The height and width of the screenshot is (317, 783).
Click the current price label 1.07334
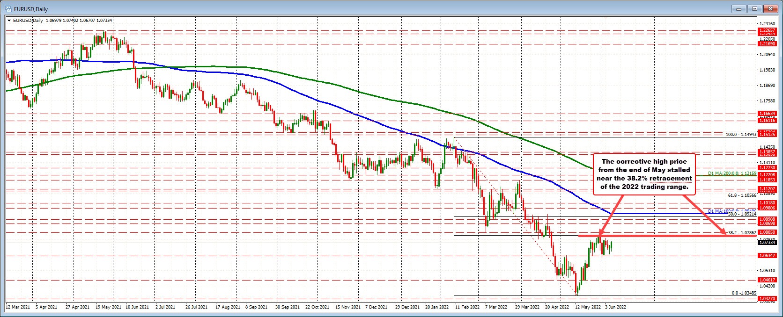click(x=768, y=243)
